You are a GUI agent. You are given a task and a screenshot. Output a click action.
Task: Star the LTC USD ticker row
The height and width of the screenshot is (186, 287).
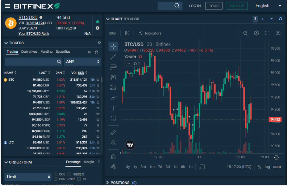[98, 142]
